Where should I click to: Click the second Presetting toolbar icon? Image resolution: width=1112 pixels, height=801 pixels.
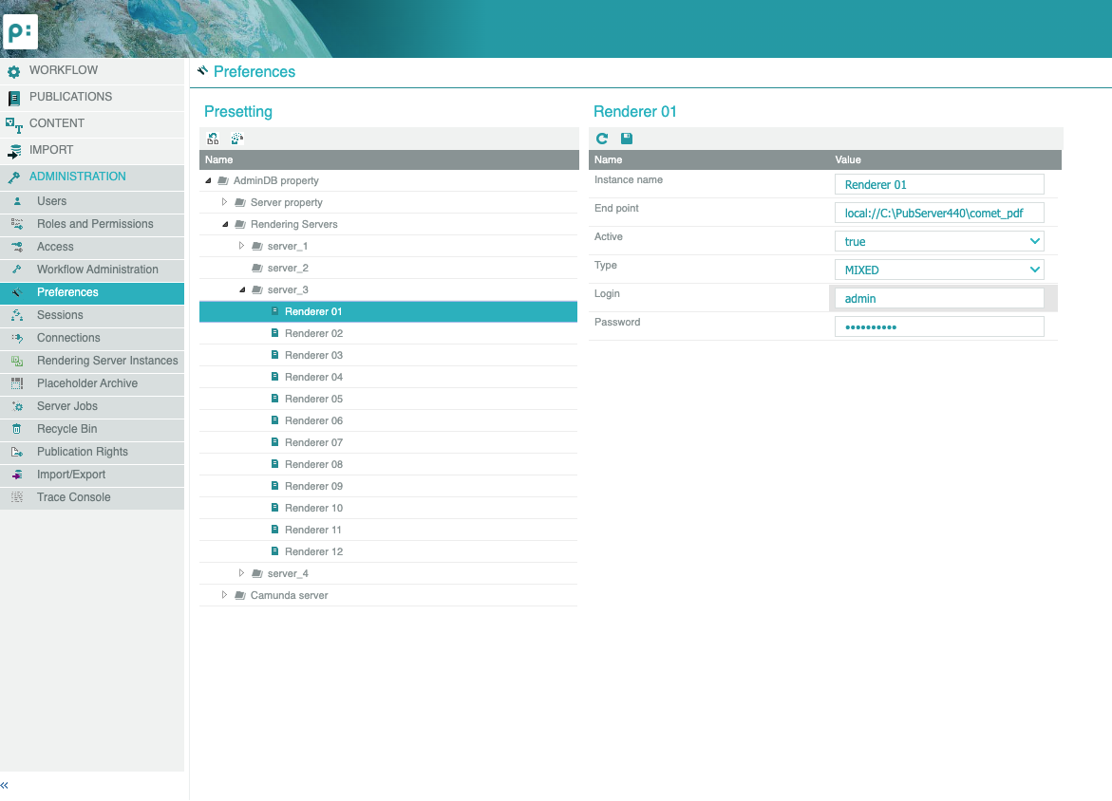[237, 139]
